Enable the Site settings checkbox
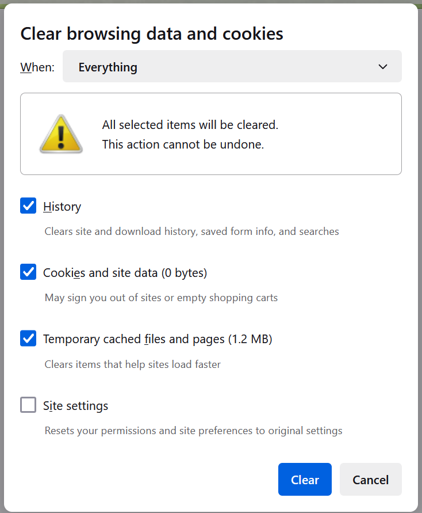This screenshot has width=422, height=513. (28, 405)
